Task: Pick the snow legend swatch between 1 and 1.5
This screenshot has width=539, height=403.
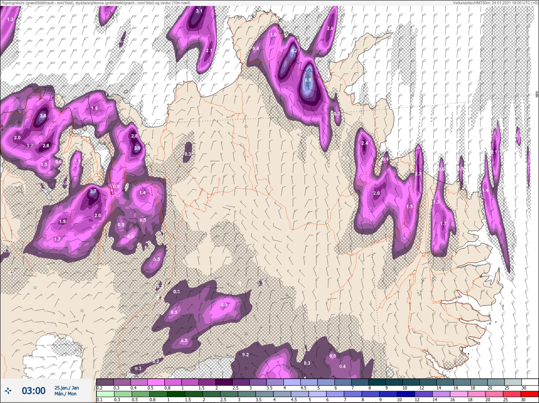Action: [190, 382]
